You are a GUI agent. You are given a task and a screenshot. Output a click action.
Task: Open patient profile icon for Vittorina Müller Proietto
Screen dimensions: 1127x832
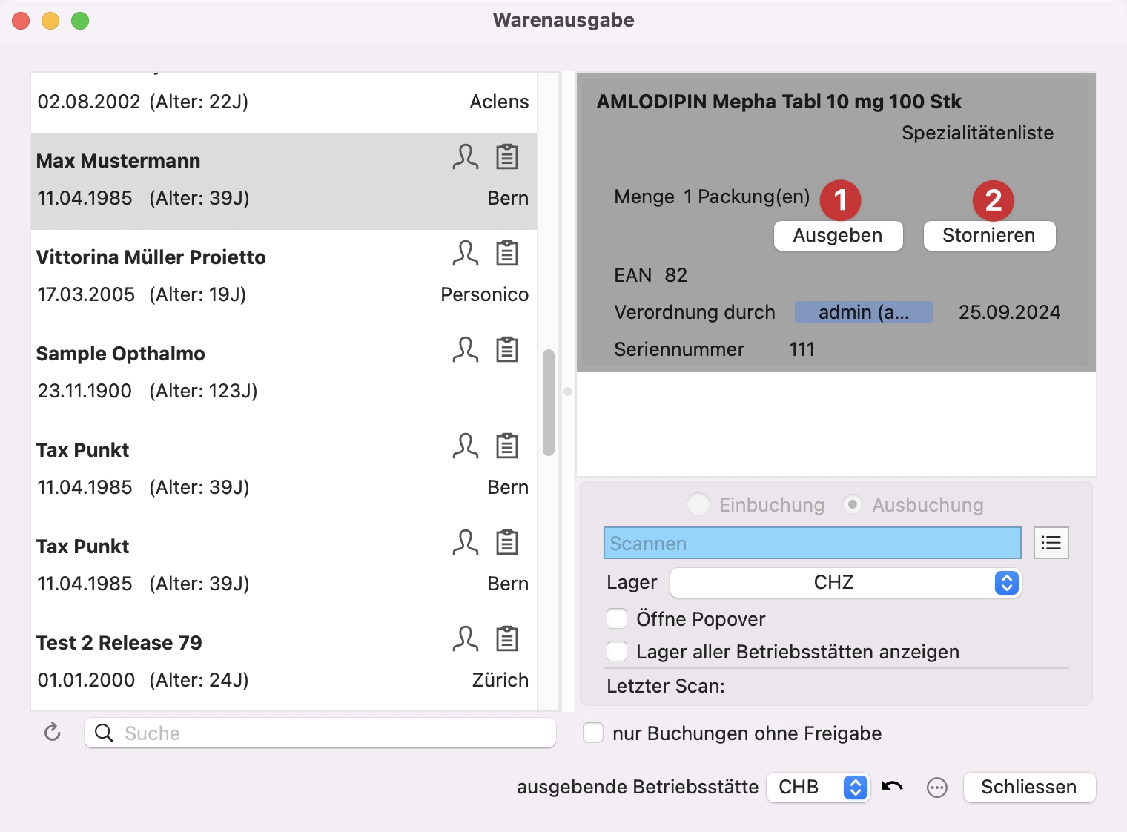click(466, 254)
